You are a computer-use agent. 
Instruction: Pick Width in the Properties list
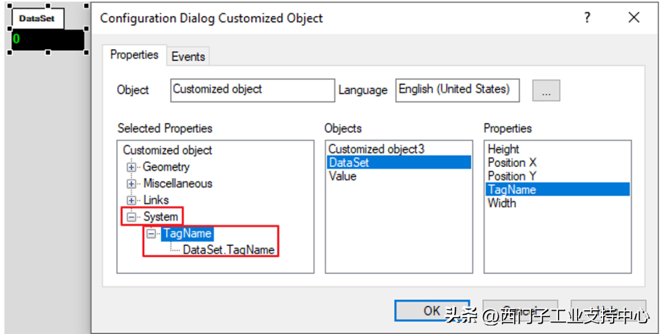tap(502, 203)
